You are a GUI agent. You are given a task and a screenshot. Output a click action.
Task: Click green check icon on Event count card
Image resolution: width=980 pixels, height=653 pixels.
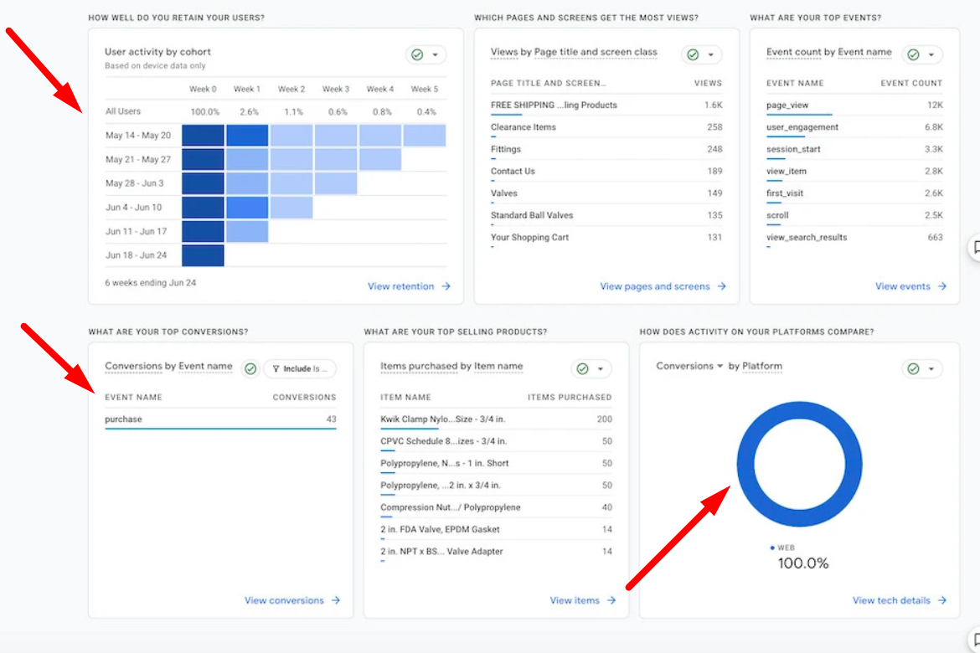[913, 55]
